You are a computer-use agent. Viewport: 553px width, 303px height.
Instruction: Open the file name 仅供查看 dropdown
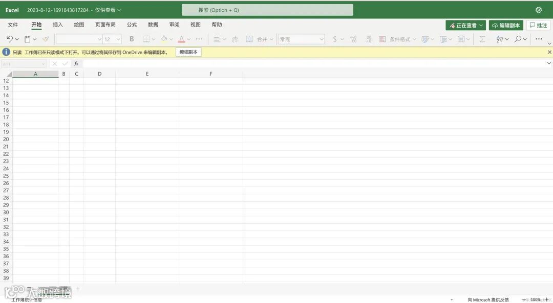pos(108,10)
